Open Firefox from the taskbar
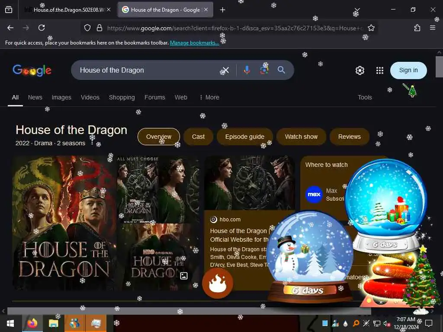This screenshot has width=443, height=332. [x=32, y=323]
